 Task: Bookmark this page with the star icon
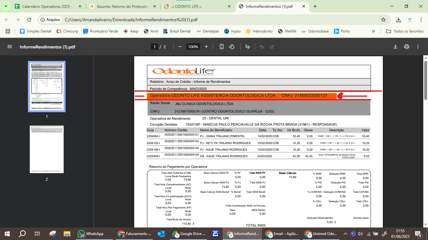pos(383,20)
